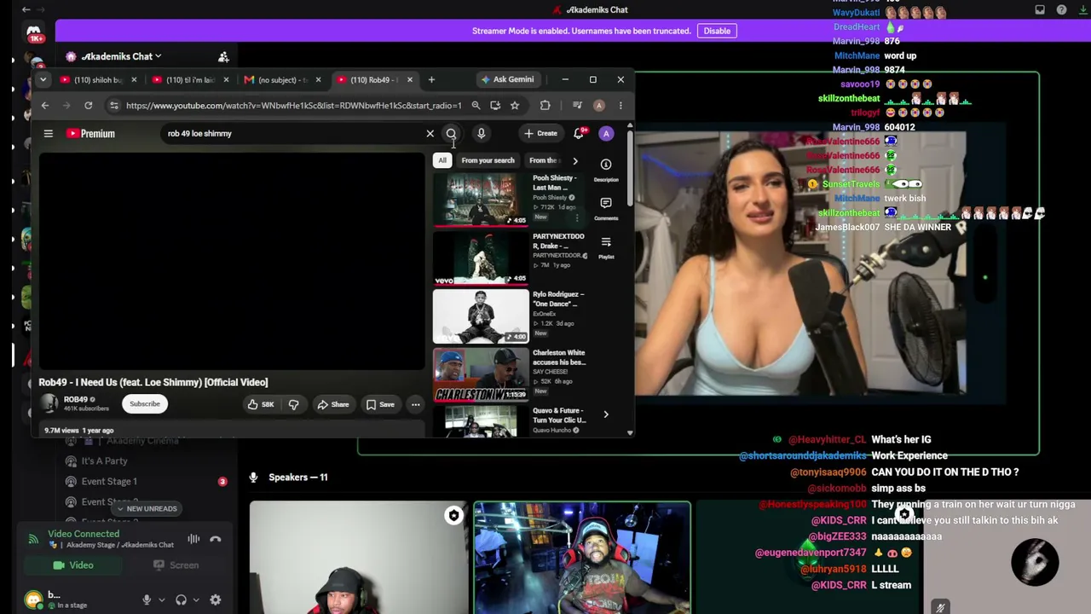Show the video Description panel

click(606, 168)
